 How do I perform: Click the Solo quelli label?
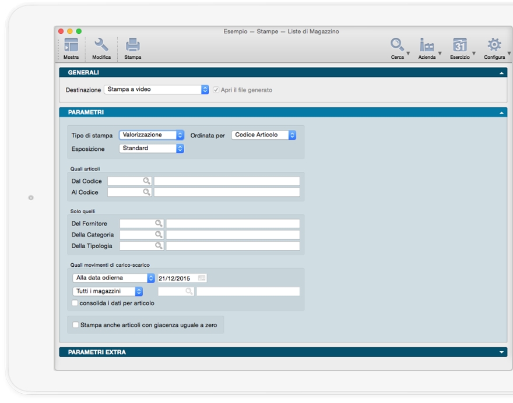(82, 211)
